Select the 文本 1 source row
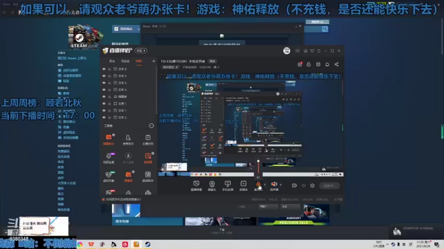The width and height of the screenshot is (444, 249). (x=129, y=110)
